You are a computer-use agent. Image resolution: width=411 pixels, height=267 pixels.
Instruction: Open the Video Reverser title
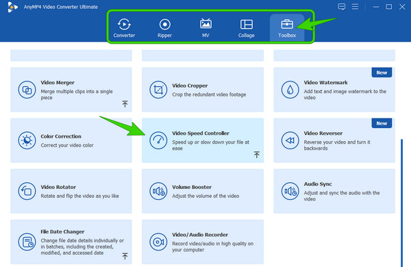click(x=323, y=133)
